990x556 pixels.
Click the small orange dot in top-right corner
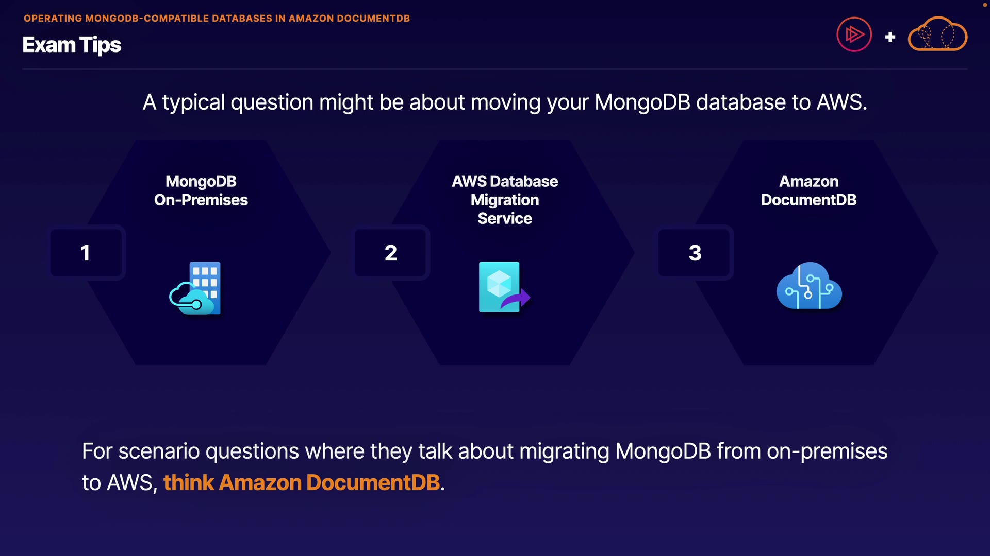point(984,5)
